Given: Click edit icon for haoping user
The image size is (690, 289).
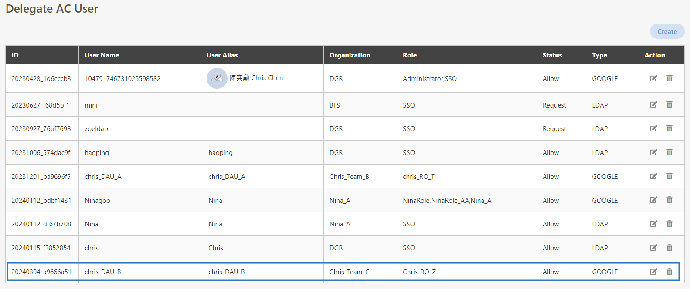Looking at the screenshot, I should pyautogui.click(x=653, y=152).
